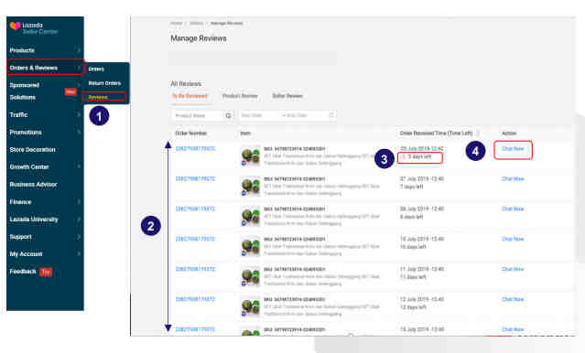Image resolution: width=585 pixels, height=353 pixels.
Task: Expand the Sponsored Solutions chevron
Action: pyautogui.click(x=79, y=85)
